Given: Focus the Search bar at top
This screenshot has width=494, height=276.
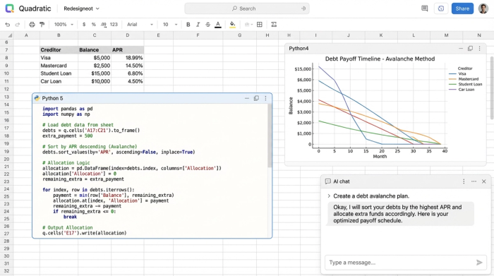Looking at the screenshot, I should tap(247, 8).
